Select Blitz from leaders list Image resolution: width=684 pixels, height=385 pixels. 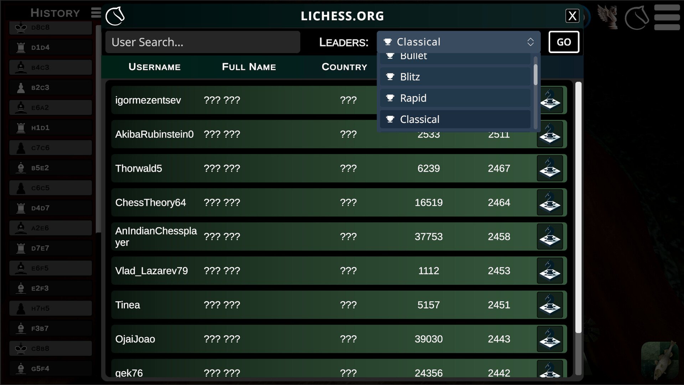pyautogui.click(x=455, y=77)
